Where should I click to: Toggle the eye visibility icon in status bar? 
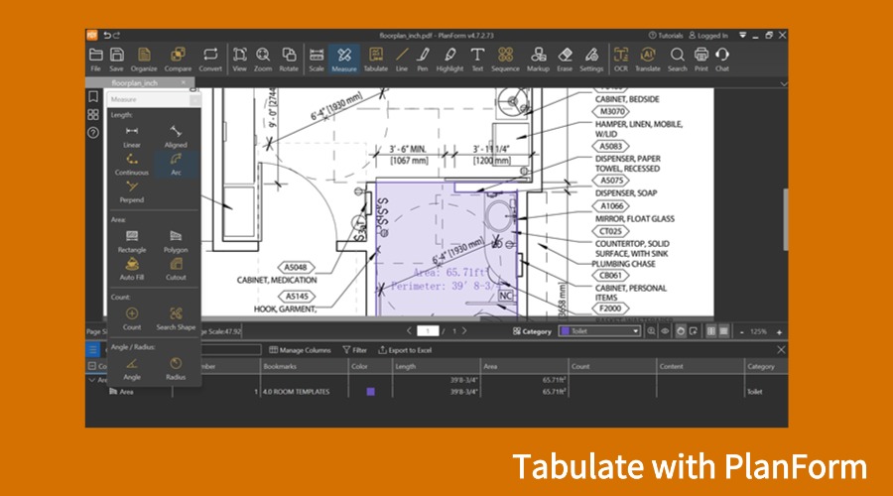click(665, 331)
